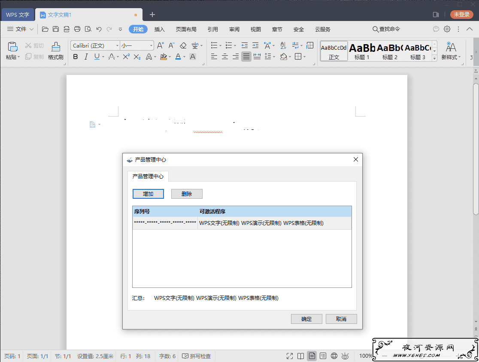Apply distributed alignment

point(257,57)
